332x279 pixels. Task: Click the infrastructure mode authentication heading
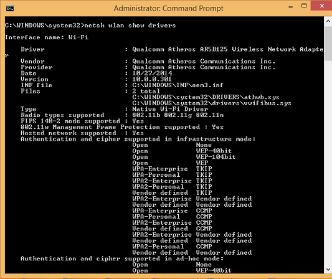(x=138, y=139)
